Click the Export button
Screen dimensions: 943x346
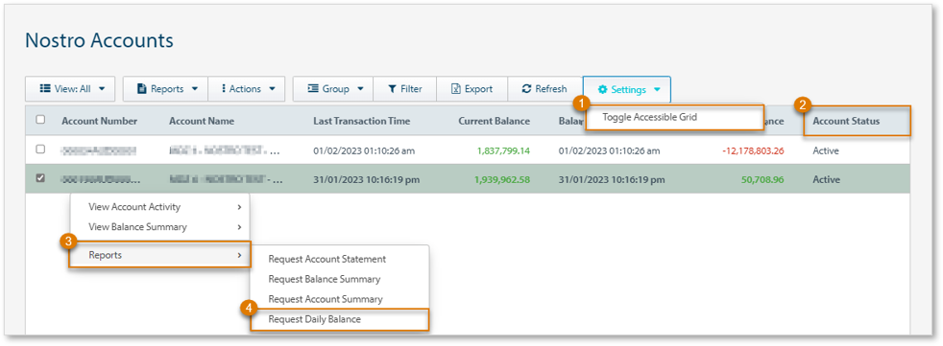pyautogui.click(x=472, y=89)
